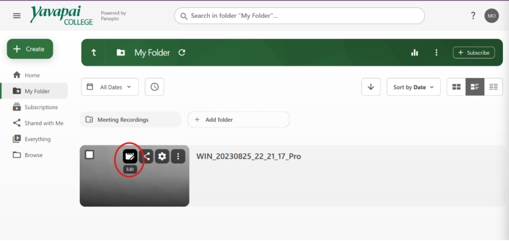This screenshot has height=241, width=509.
Task: Open video Settings gear icon
Action: click(162, 157)
